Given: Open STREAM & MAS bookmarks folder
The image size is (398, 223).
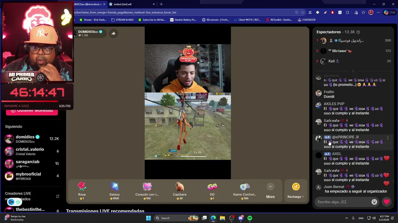Looking at the screenshot, I should point(122,20).
